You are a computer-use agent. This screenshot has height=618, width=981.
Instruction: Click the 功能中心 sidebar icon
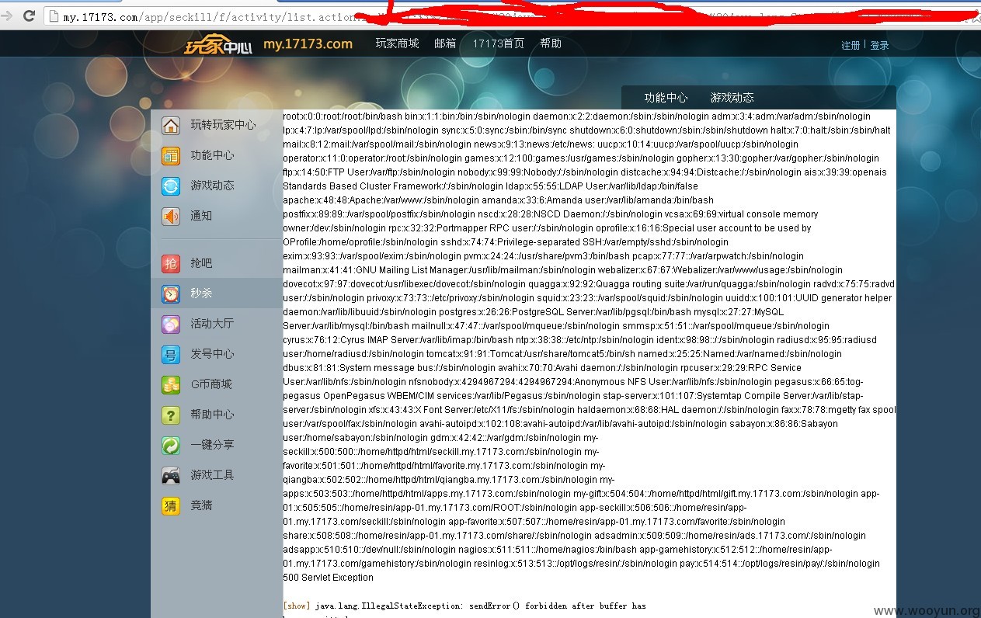[171, 155]
